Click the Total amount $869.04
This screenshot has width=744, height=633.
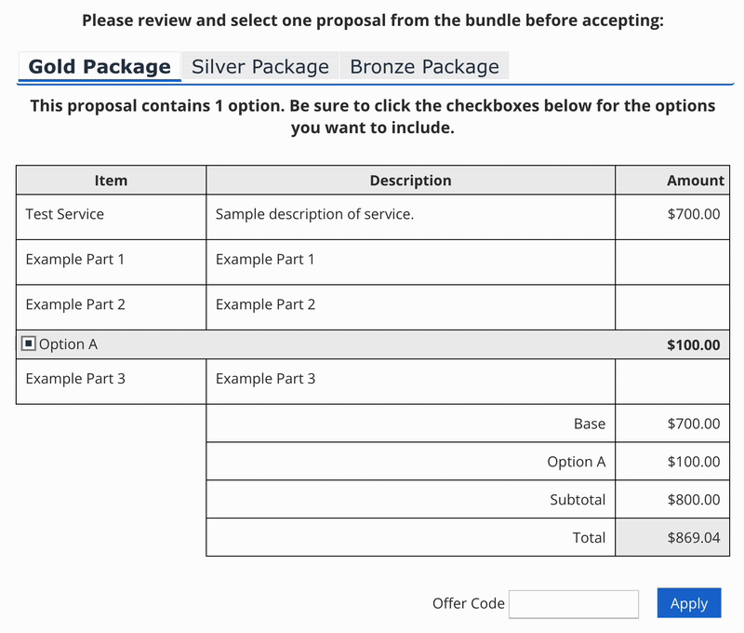point(693,537)
